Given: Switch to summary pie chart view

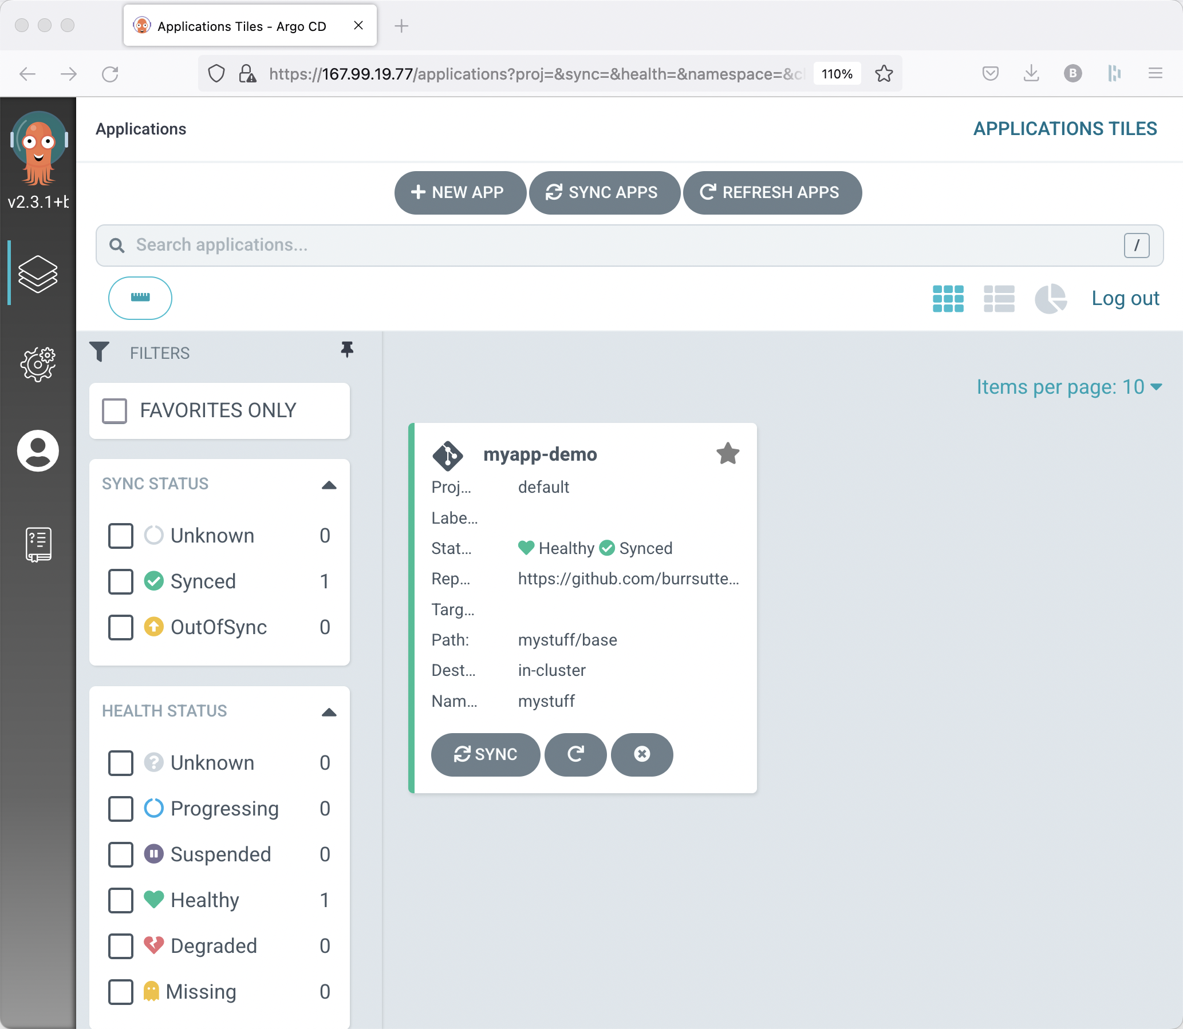Looking at the screenshot, I should pos(1050,299).
